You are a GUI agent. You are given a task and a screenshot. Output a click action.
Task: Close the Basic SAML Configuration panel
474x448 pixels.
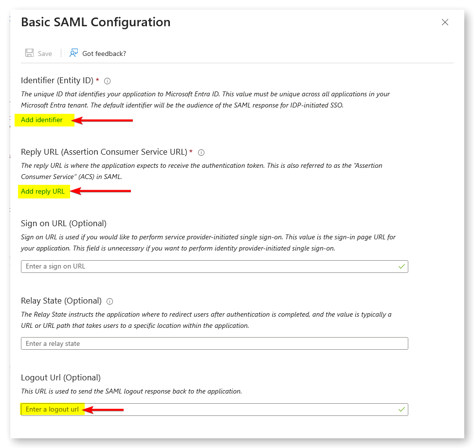point(445,22)
